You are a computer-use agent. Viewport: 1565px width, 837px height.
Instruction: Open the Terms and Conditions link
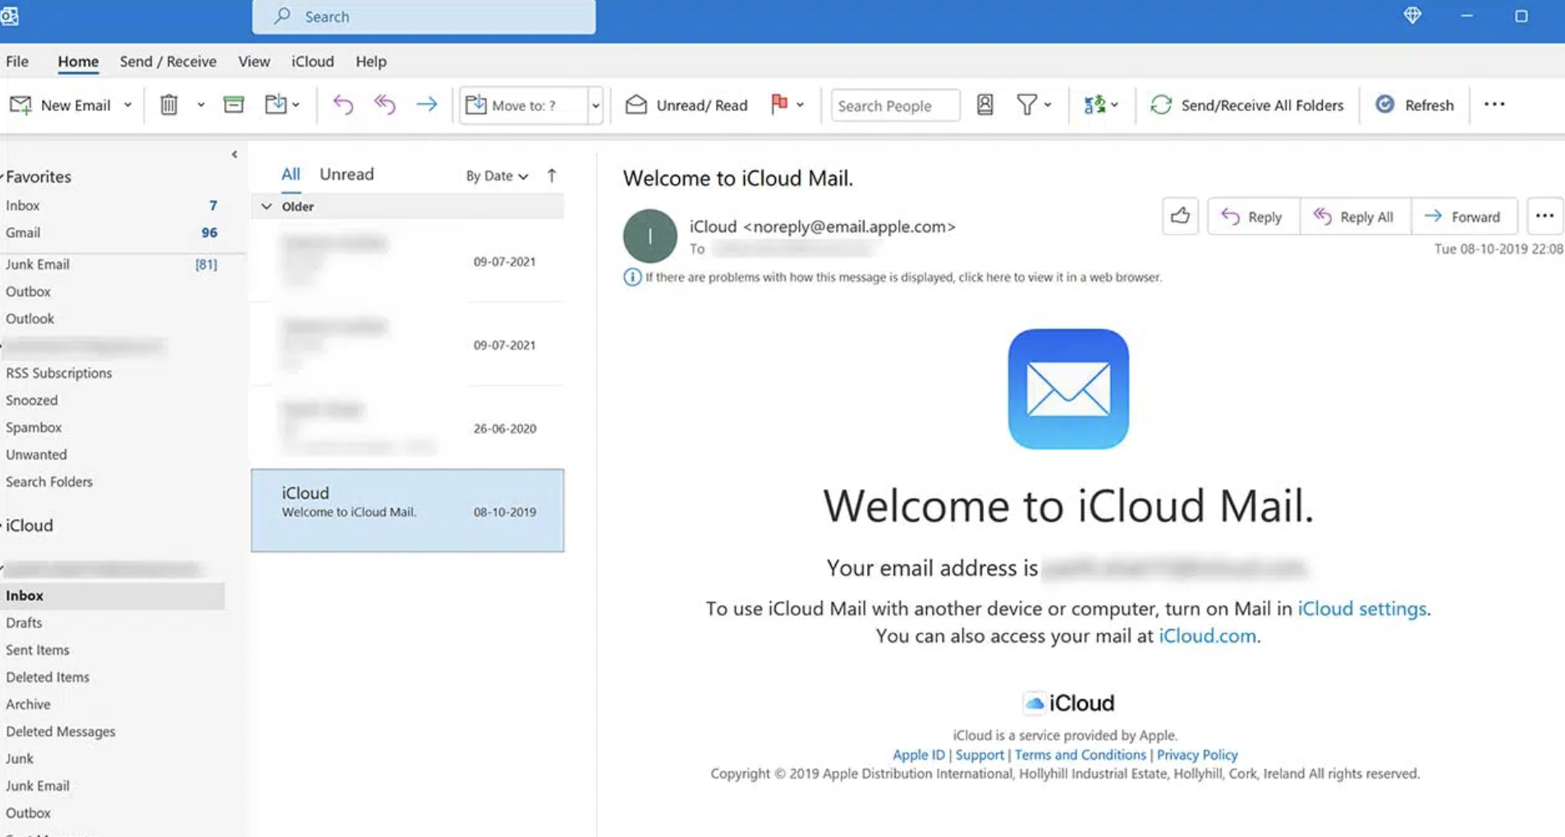click(x=1080, y=755)
